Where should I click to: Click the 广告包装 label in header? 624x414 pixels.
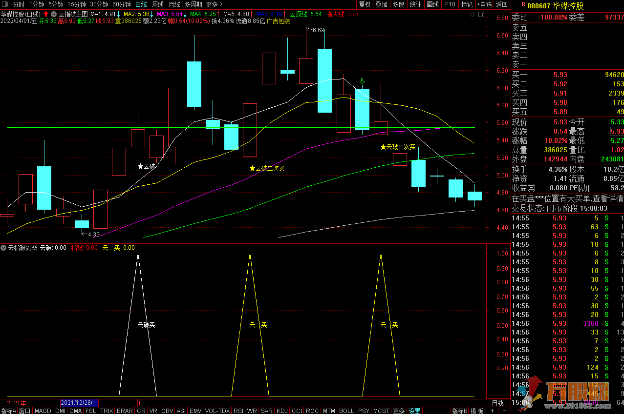click(x=278, y=21)
